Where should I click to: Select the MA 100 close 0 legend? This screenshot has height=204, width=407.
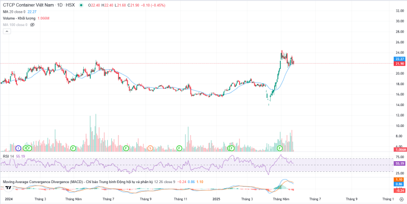15,25
